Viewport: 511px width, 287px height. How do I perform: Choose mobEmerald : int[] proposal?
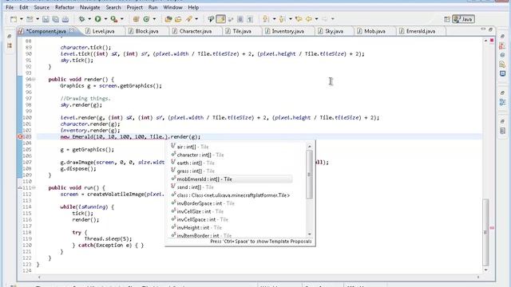(x=232, y=179)
